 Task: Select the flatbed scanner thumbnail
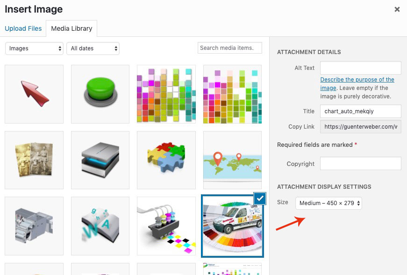(x=100, y=160)
